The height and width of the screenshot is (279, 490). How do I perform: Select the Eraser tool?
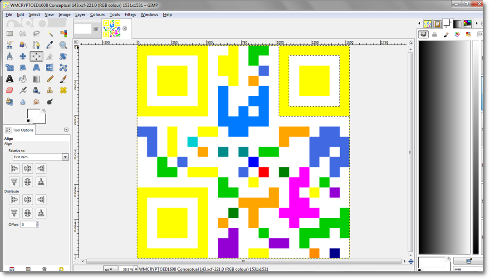[x=10, y=90]
